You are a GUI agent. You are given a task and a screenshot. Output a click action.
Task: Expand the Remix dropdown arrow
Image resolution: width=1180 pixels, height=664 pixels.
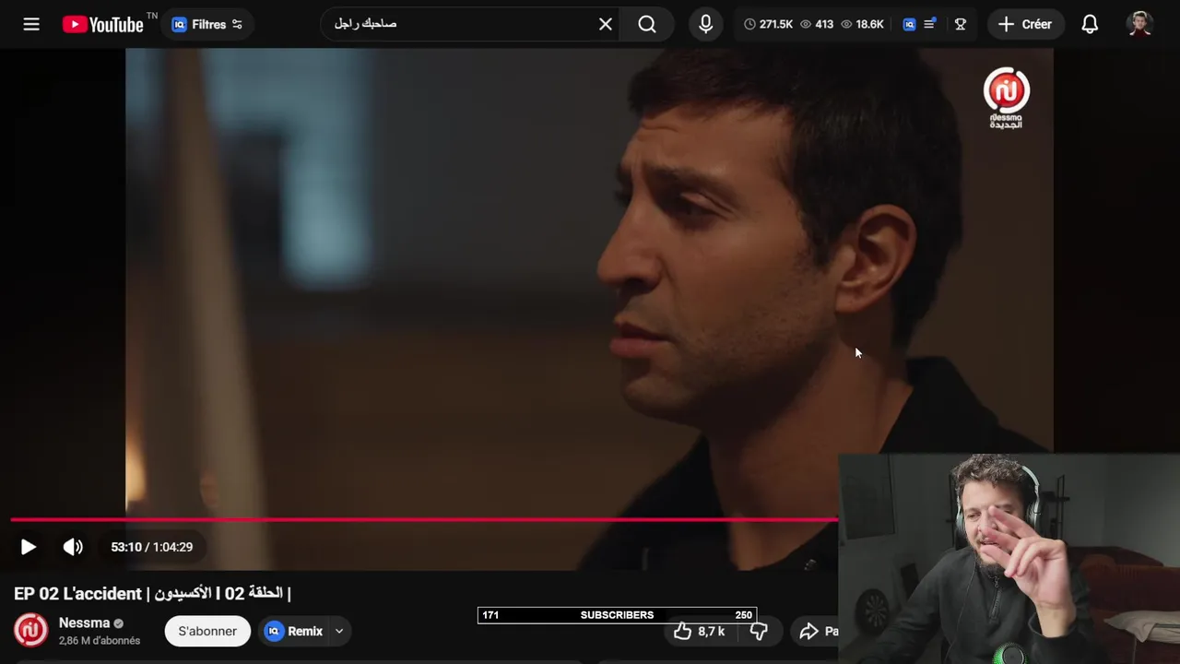click(339, 631)
